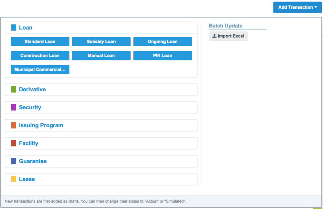Open the Add Transaction dropdown
Image resolution: width=323 pixels, height=209 pixels.
(x=297, y=7)
